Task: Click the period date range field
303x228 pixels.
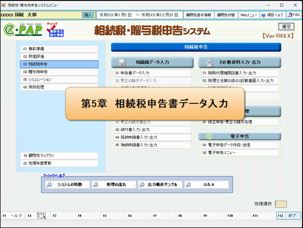Action: point(140,15)
